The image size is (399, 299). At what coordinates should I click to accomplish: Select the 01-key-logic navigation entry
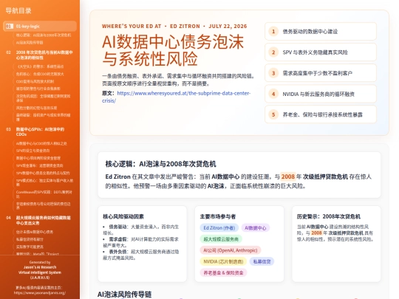[40, 26]
